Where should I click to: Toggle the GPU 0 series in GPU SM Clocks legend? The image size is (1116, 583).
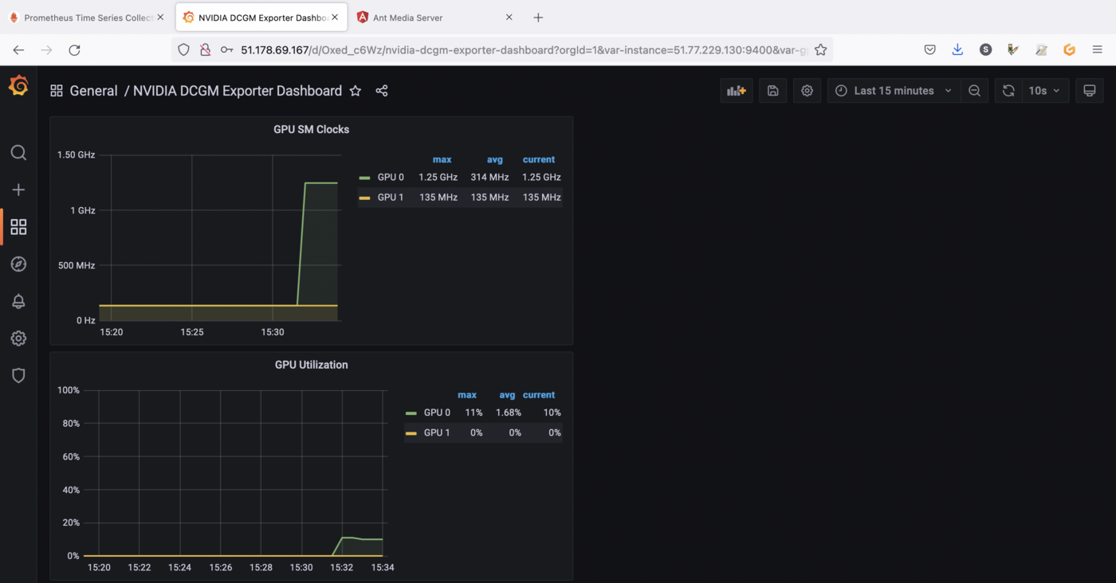pyautogui.click(x=391, y=177)
